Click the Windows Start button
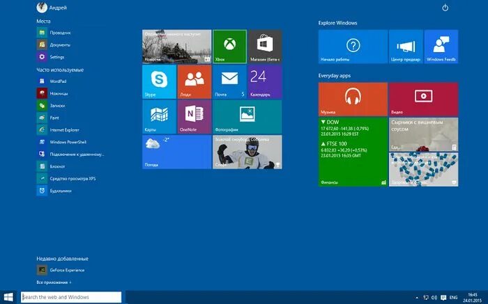 tap(8, 297)
